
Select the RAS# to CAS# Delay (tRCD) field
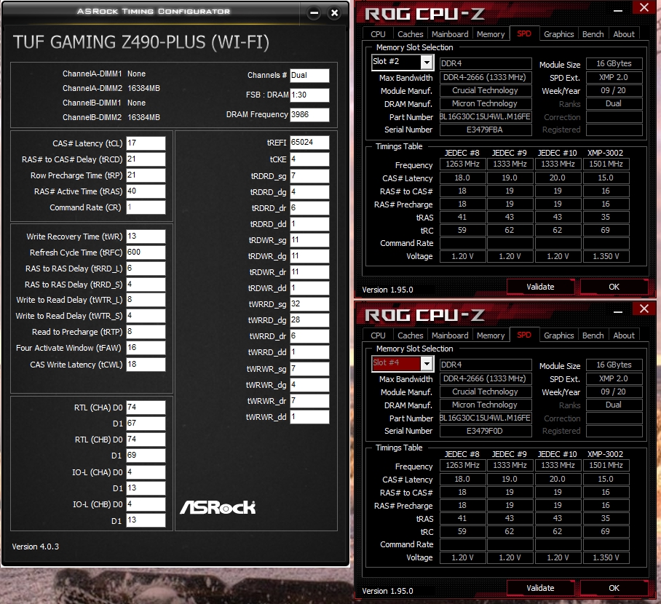point(146,159)
